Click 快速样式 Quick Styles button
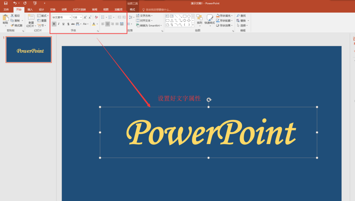The height and width of the screenshot is (201, 355). click(x=210, y=20)
